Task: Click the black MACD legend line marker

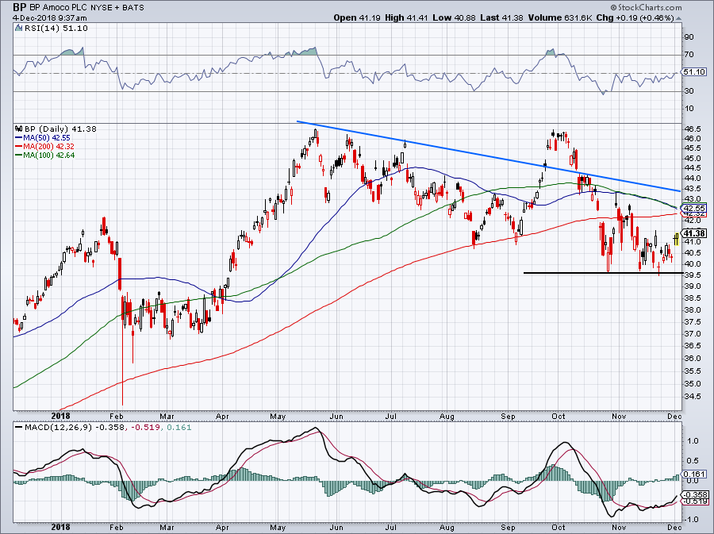Action: 19,428
